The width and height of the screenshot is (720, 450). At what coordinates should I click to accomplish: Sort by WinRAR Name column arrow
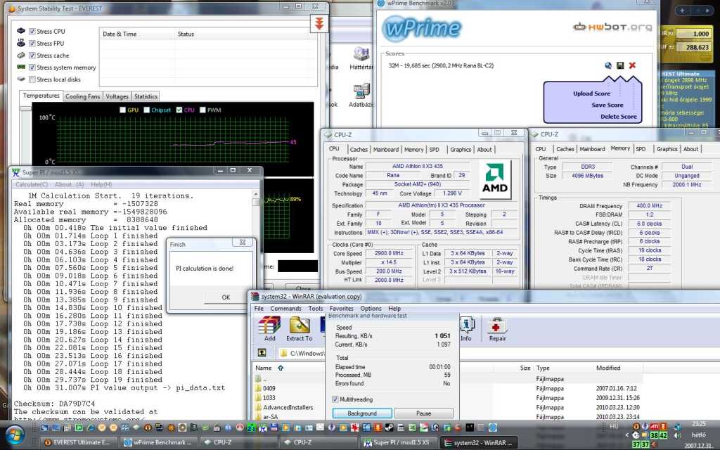pos(281,368)
